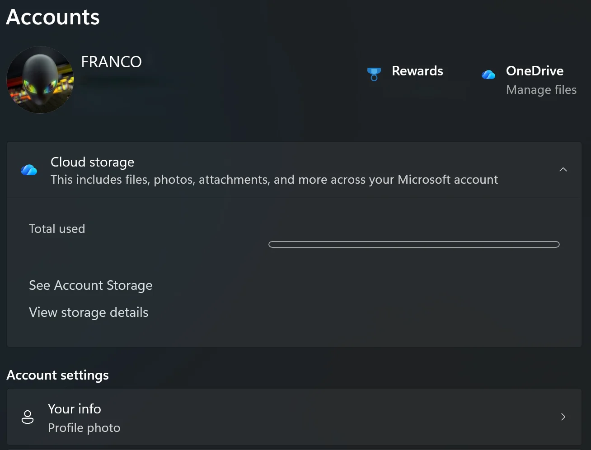
Task: Click the 'This includes files, photos' description
Action: (x=274, y=180)
